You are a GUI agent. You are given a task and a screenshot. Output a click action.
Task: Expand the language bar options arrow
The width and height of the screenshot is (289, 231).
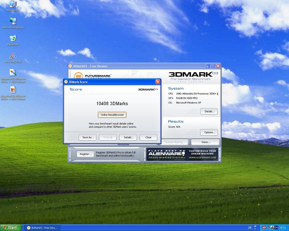coord(255,229)
